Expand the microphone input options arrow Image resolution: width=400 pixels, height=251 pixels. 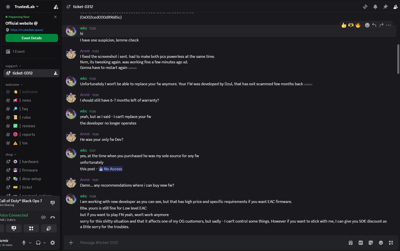click(x=30, y=243)
